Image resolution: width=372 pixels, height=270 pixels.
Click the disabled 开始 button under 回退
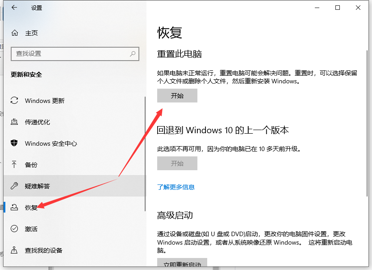[177, 163]
